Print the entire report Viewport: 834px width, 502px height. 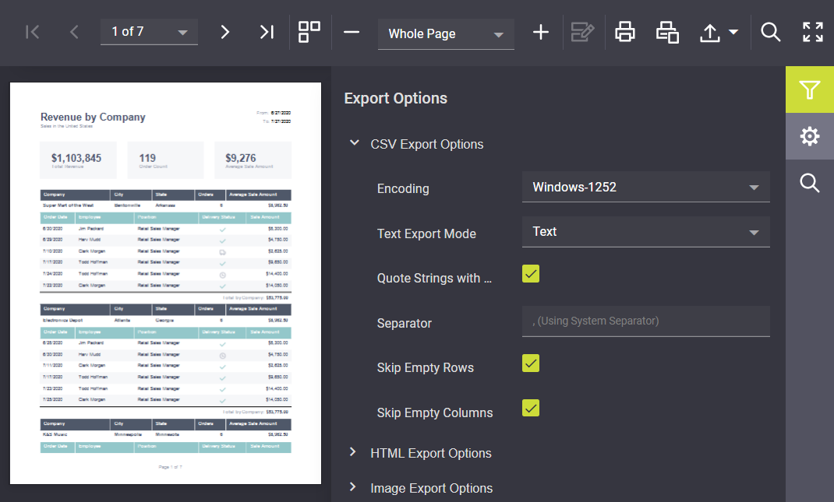[625, 32]
